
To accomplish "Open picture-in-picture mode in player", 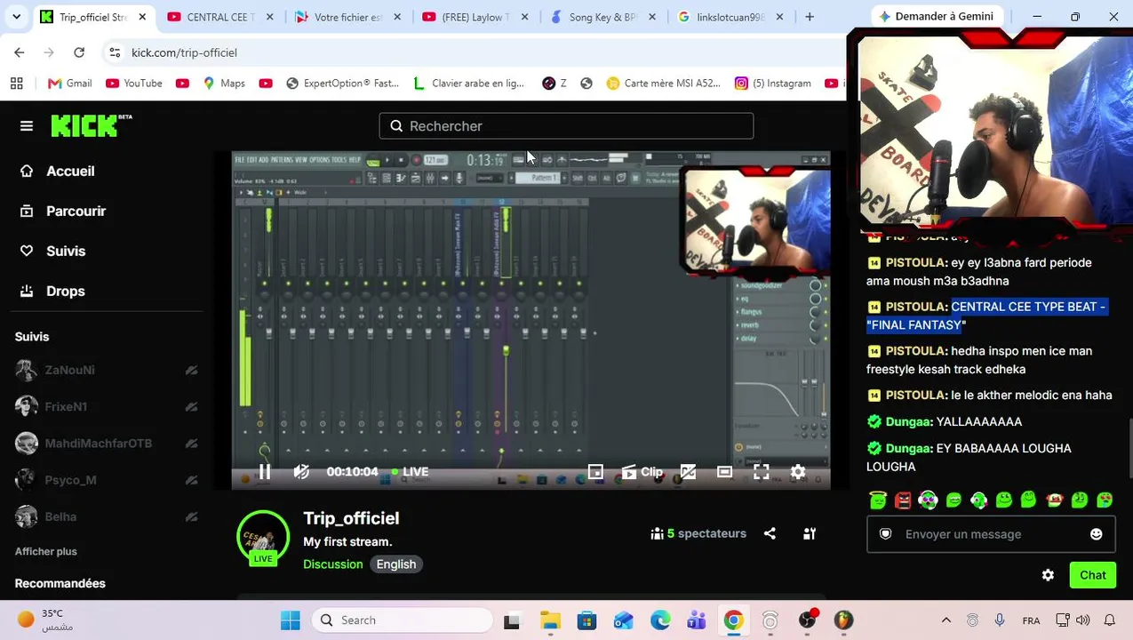I will (595, 472).
